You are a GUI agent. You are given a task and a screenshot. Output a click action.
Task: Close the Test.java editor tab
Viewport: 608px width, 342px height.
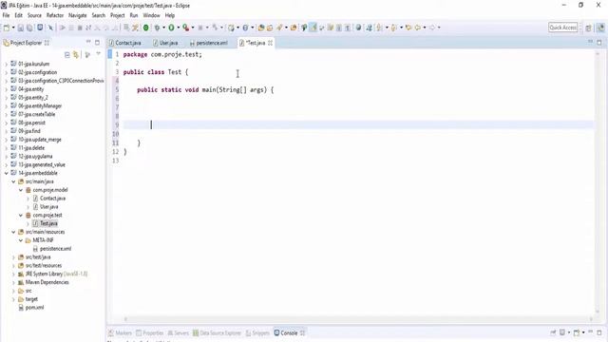(270, 43)
